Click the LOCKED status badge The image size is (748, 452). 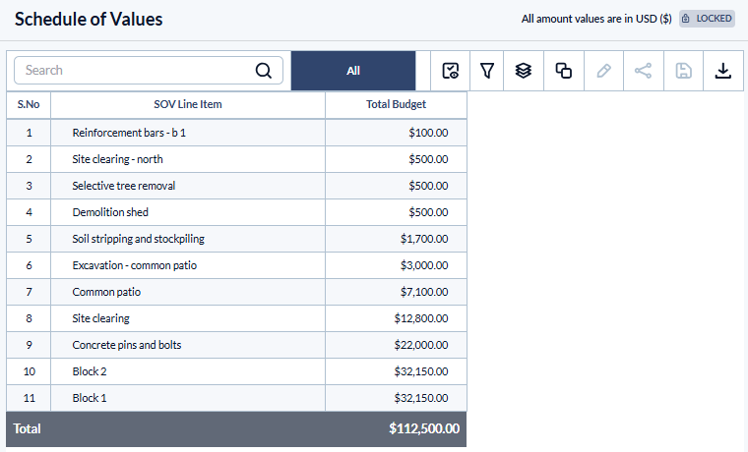(708, 19)
